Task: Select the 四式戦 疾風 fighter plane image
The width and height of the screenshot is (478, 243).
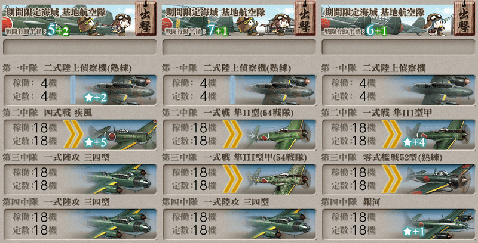Action: pos(122,135)
